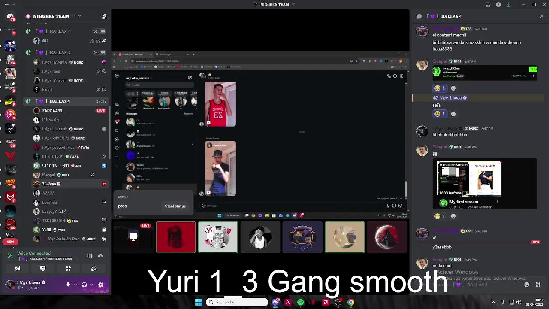This screenshot has height=309, width=549.
Task: Click 'Steal status' button
Action: point(175,206)
